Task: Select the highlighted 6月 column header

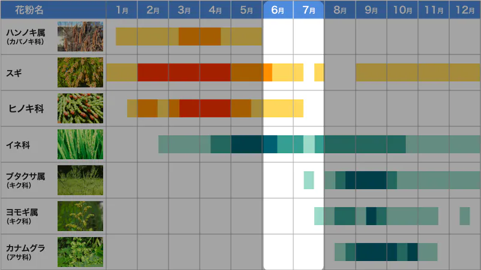Action: click(x=278, y=10)
